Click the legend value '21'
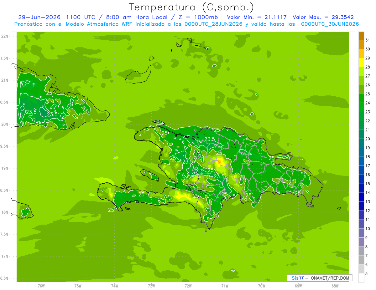 tap(368, 130)
